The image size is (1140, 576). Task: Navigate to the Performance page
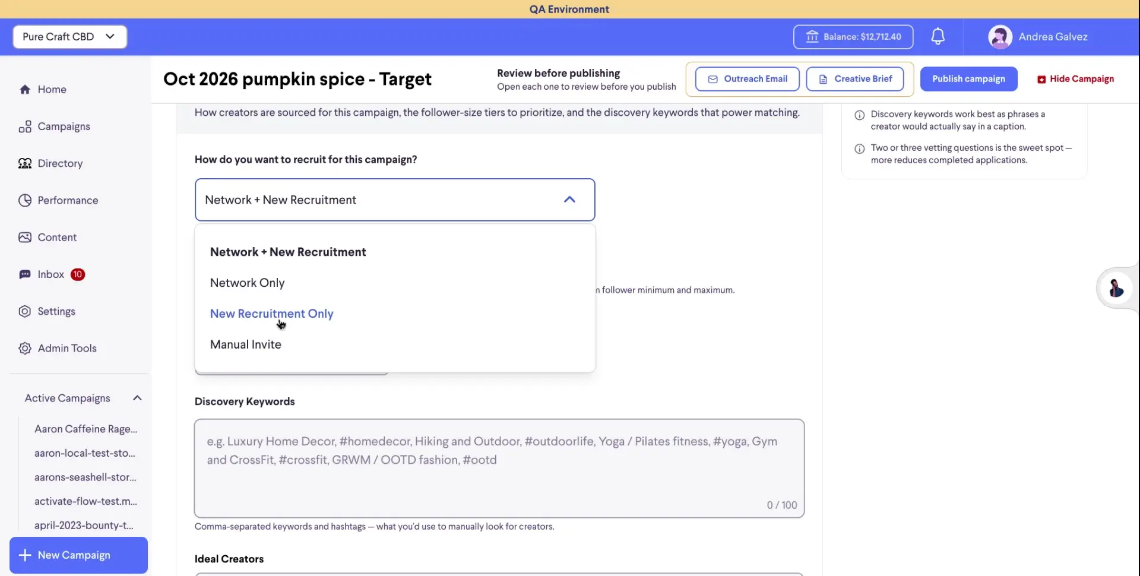click(x=68, y=200)
